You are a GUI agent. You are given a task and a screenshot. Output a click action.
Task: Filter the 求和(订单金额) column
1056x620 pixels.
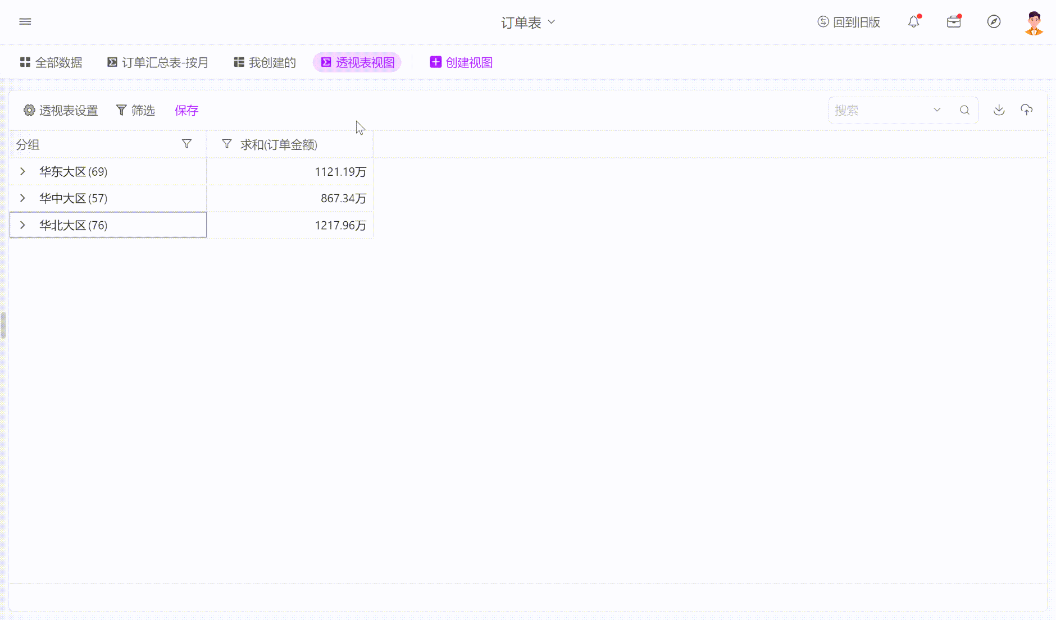coord(227,144)
